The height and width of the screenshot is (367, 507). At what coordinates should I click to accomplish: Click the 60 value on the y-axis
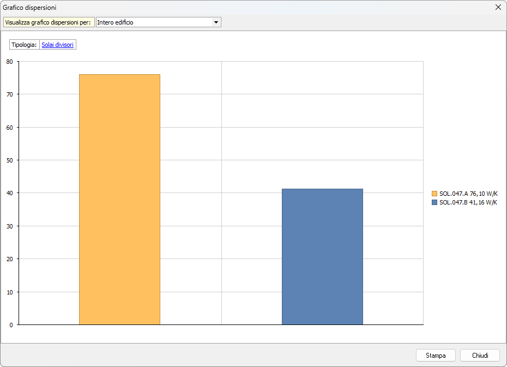click(x=10, y=128)
